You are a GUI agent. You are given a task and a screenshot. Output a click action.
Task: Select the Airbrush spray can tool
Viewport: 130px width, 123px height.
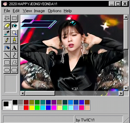[7, 48]
